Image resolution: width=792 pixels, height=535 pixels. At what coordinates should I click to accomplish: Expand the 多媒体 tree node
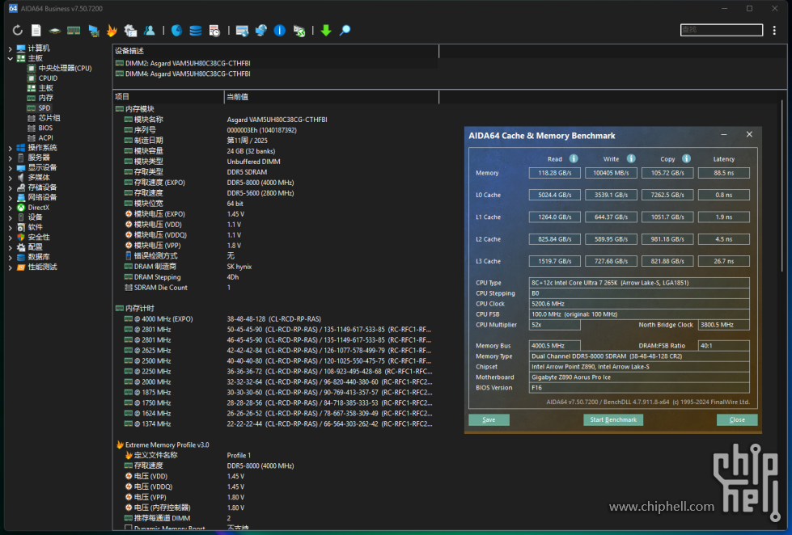click(10, 178)
